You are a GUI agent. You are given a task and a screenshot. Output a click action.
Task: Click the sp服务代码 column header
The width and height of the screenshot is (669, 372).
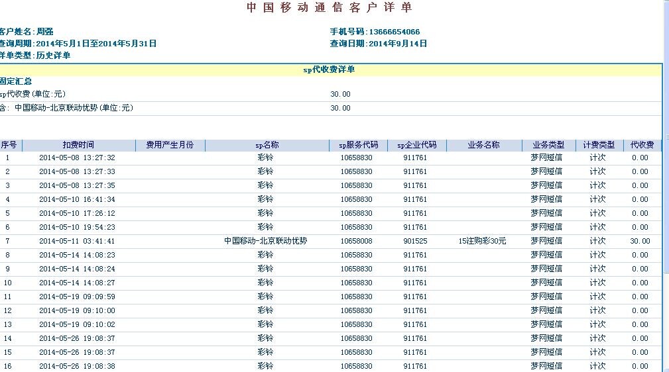[359, 146]
